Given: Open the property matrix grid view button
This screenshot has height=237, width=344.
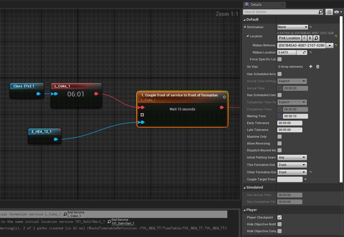Looking at the screenshot, I should click(x=329, y=12).
